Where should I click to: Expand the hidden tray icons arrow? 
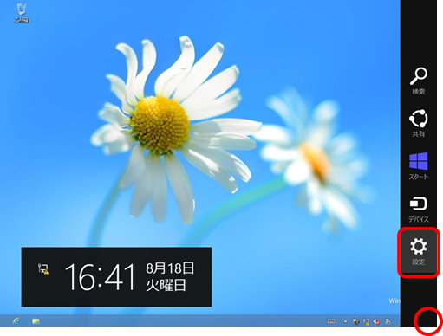345,321
